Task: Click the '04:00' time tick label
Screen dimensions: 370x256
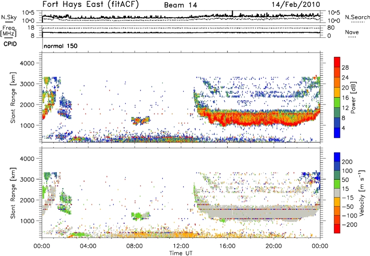Action: click(88, 246)
